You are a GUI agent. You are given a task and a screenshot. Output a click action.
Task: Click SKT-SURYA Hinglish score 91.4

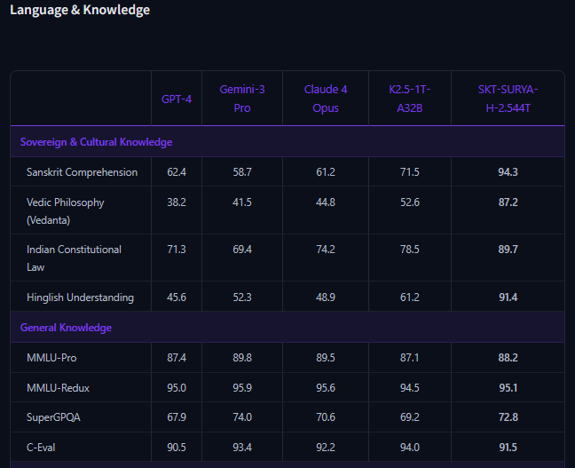[508, 297]
